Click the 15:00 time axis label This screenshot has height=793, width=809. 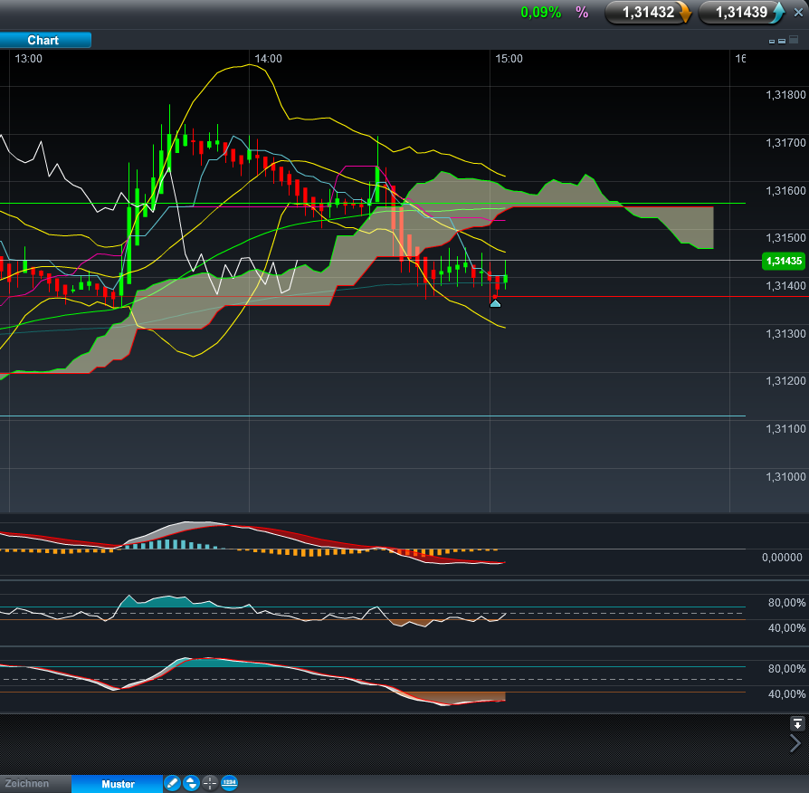[x=509, y=59]
